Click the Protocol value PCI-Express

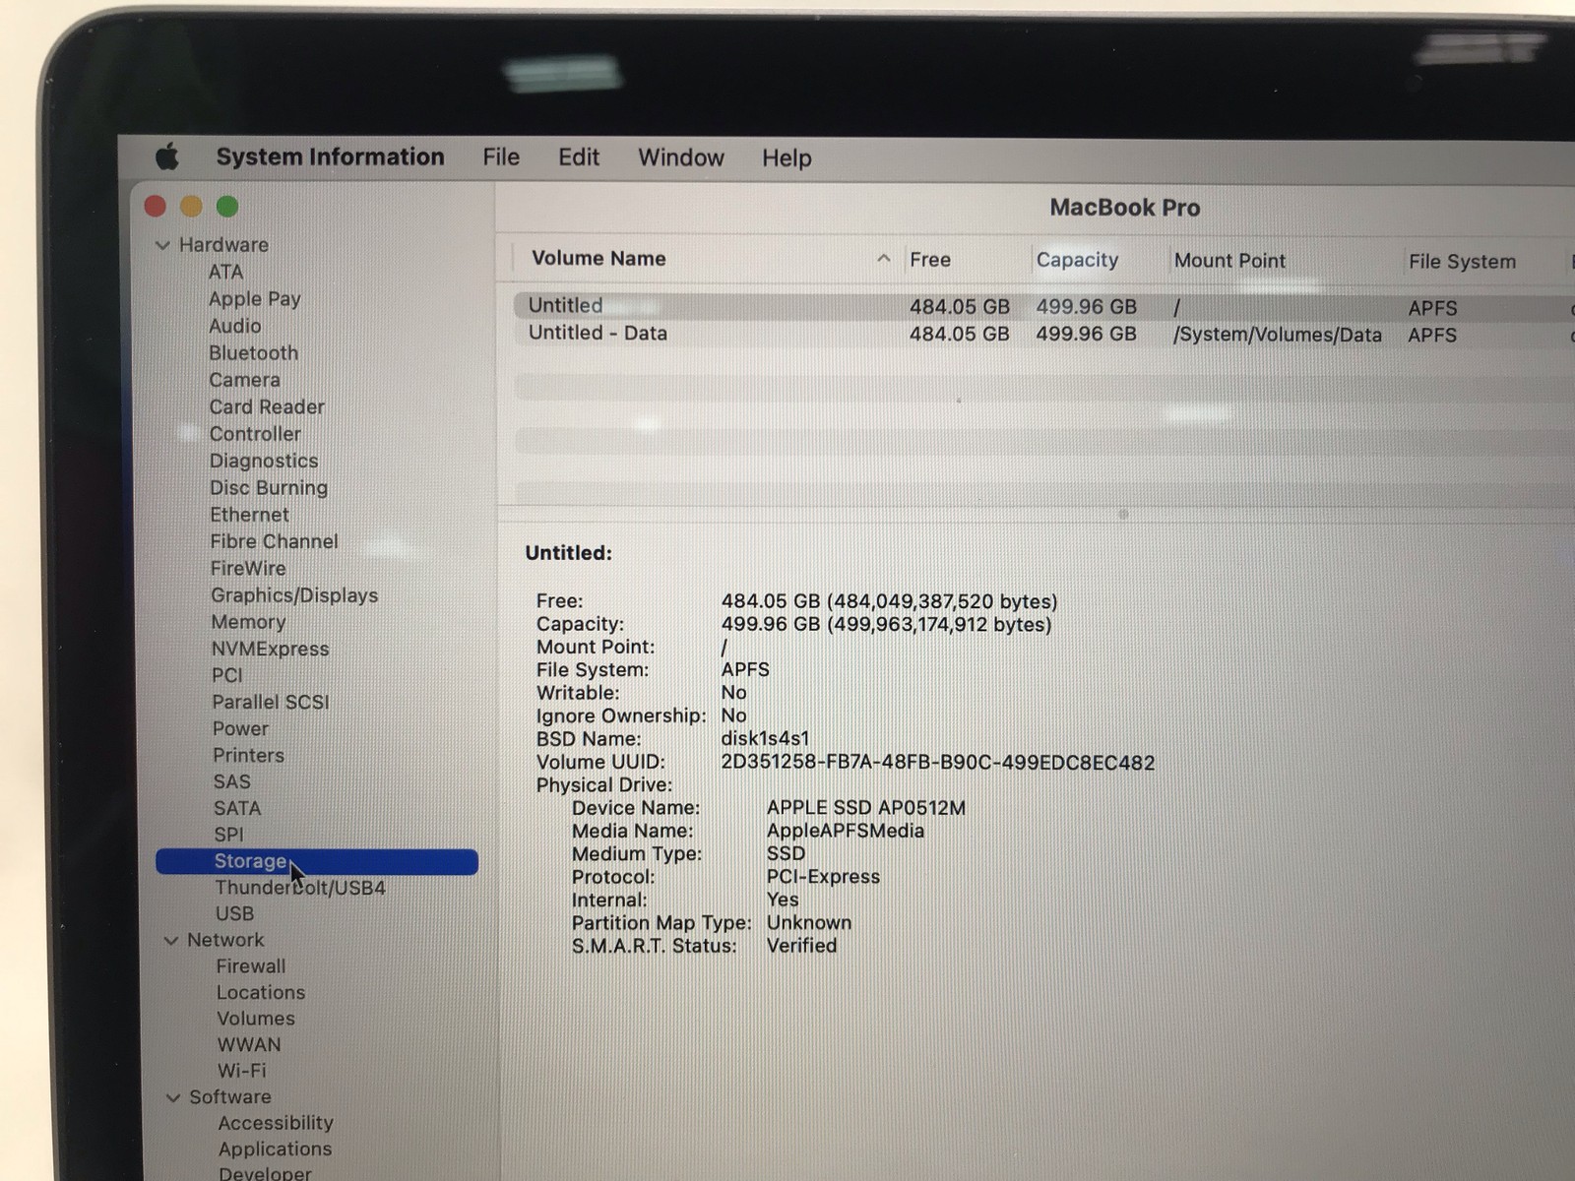click(x=823, y=877)
